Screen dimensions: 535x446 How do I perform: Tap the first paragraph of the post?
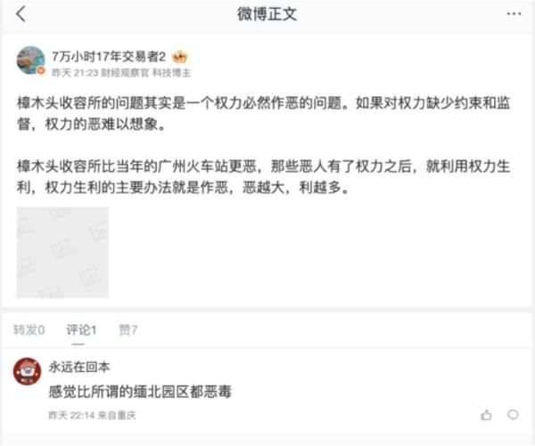tap(263, 113)
